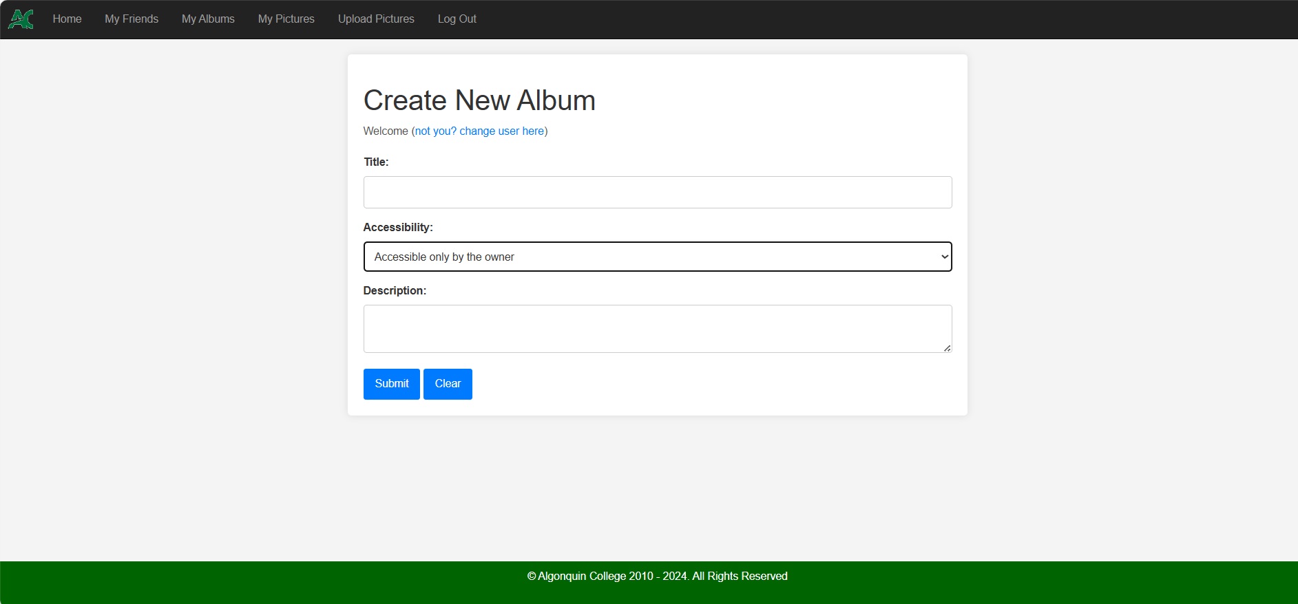Click the 'Description:' field label

tap(395, 291)
